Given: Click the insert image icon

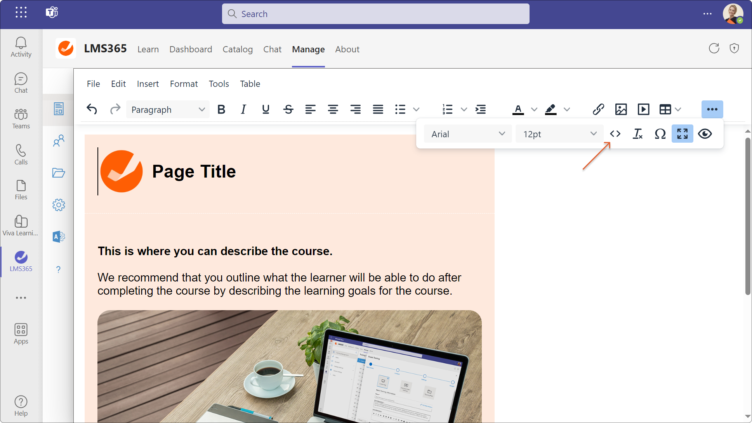Looking at the screenshot, I should (621, 109).
